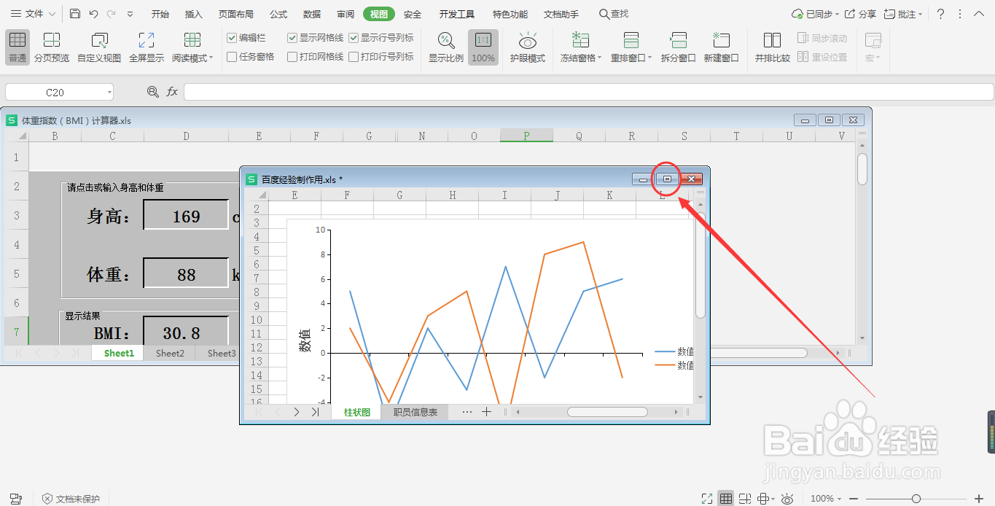Set zoom to 100% with 1:1 icon
This screenshot has width=995, height=506.
click(x=483, y=40)
